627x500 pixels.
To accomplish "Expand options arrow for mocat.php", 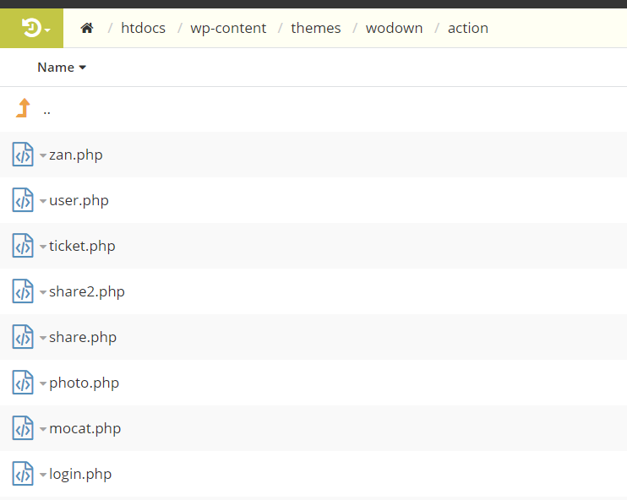I will (43, 429).
